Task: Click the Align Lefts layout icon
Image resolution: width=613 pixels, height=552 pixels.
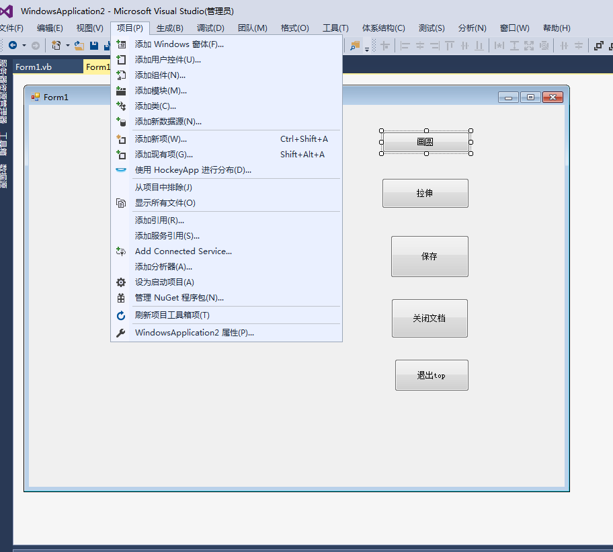Action: (x=405, y=46)
